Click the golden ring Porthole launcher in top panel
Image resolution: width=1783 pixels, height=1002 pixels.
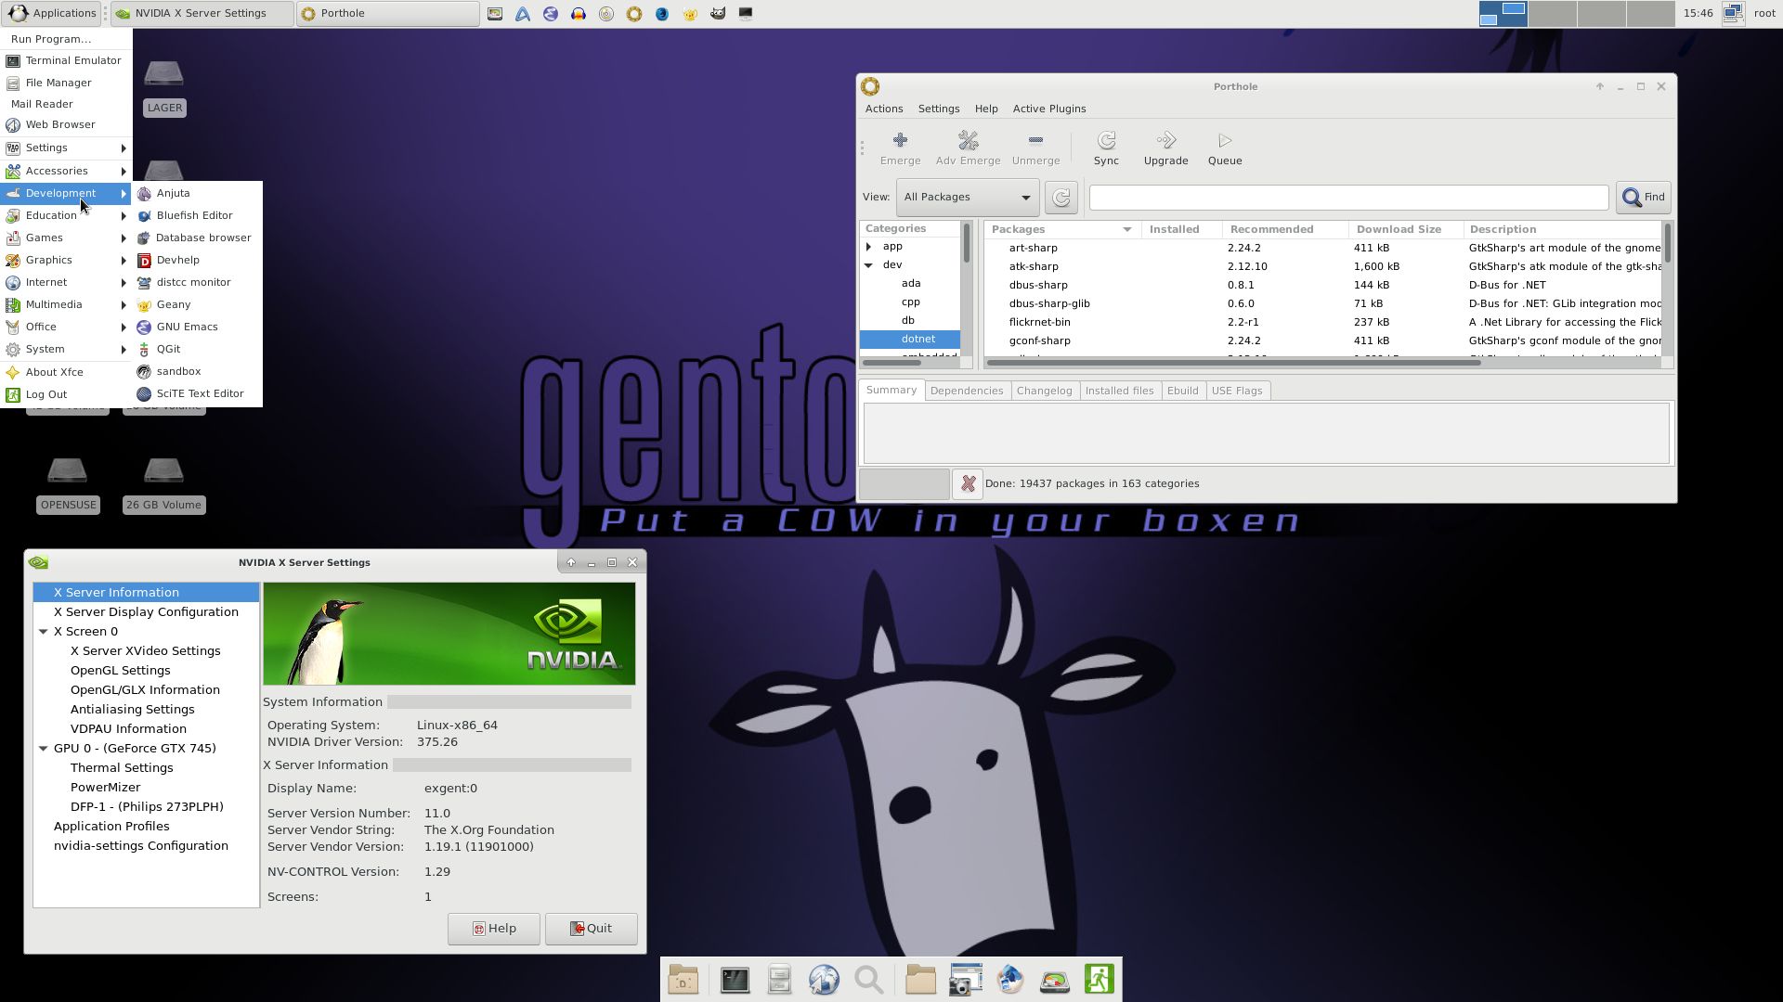(634, 14)
